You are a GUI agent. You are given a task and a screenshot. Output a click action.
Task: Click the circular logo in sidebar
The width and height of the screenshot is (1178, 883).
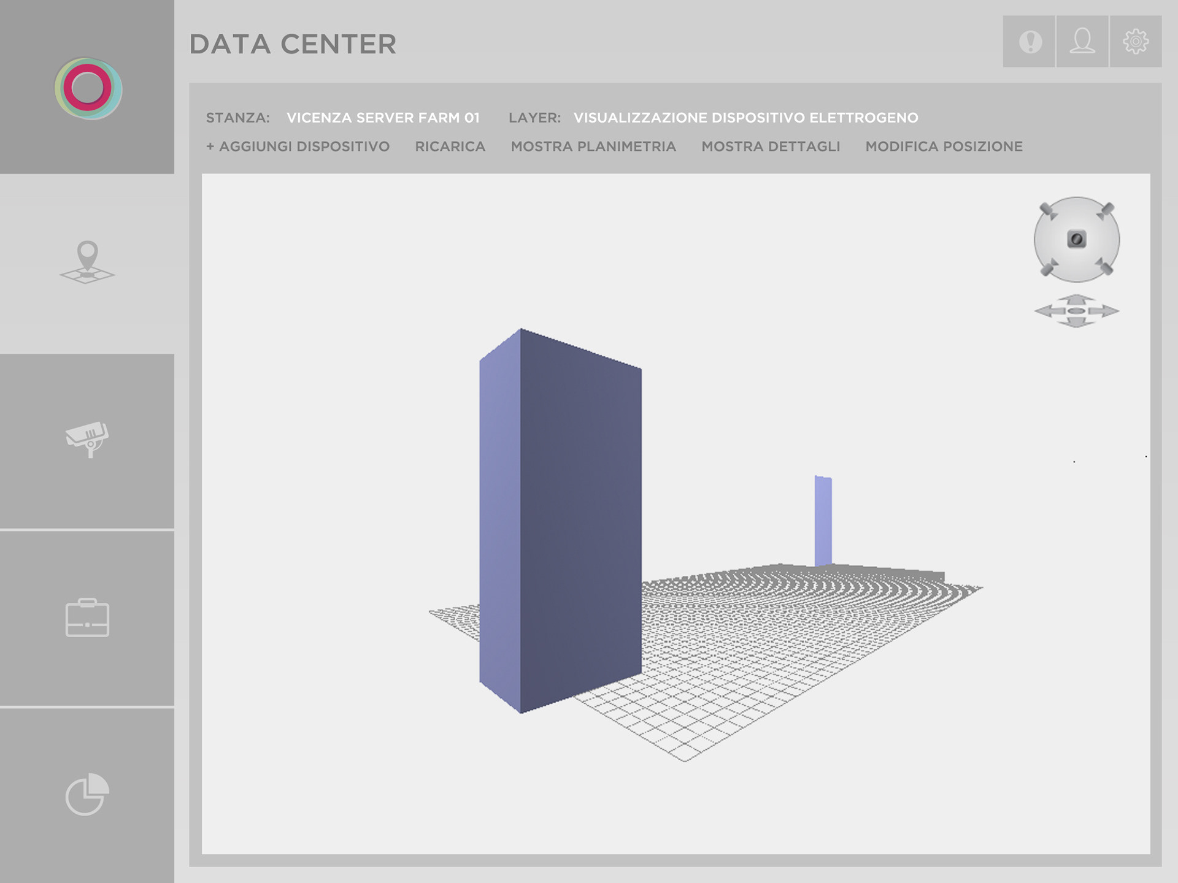click(88, 88)
